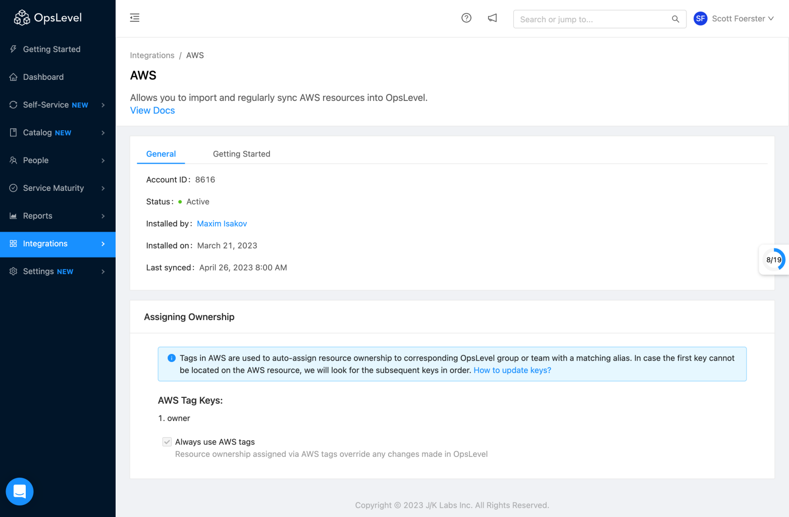Click the Account ID 8616 value
This screenshot has height=517, width=789.
tap(205, 180)
